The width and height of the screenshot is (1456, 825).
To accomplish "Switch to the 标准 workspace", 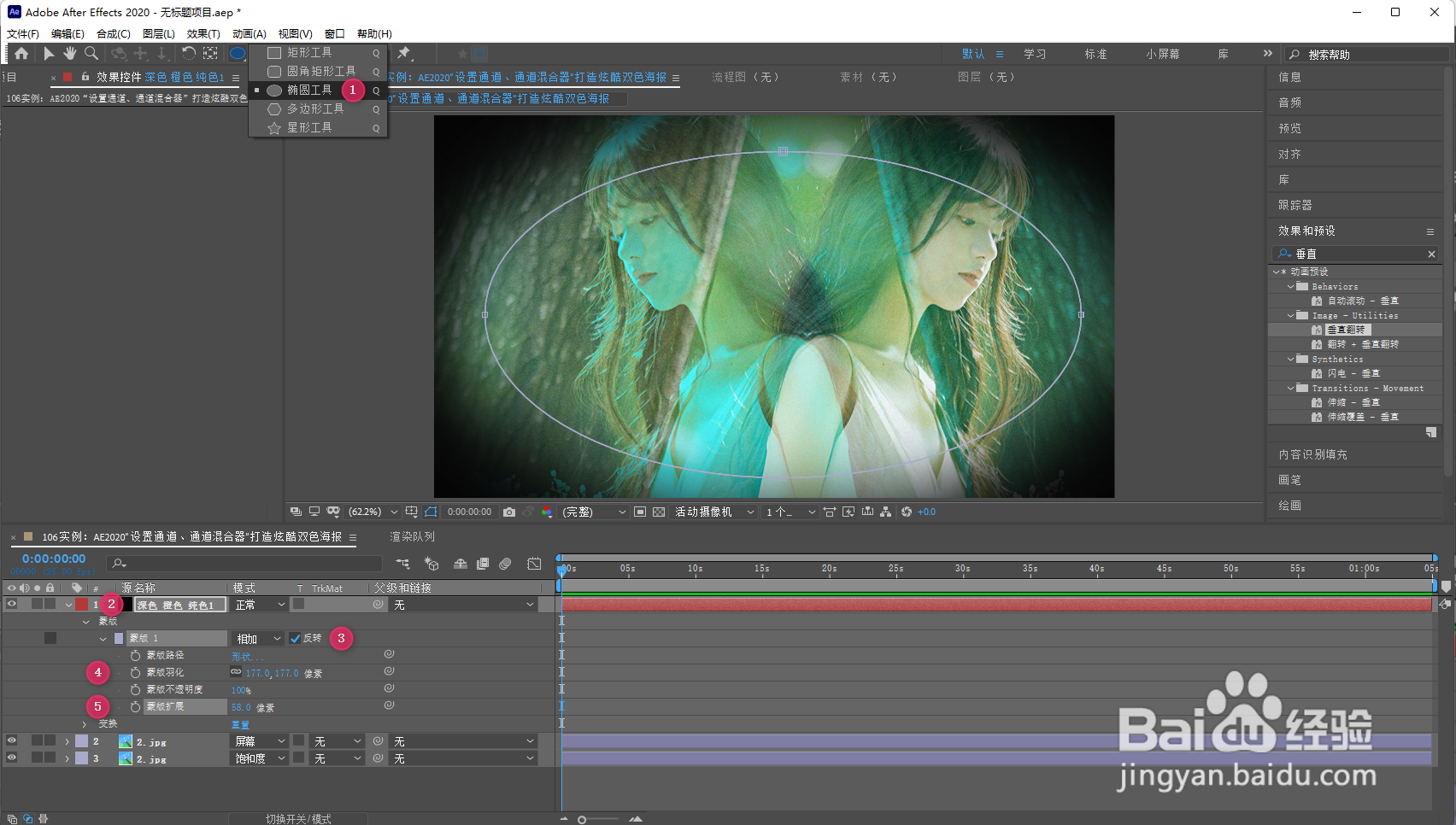I will (1096, 54).
